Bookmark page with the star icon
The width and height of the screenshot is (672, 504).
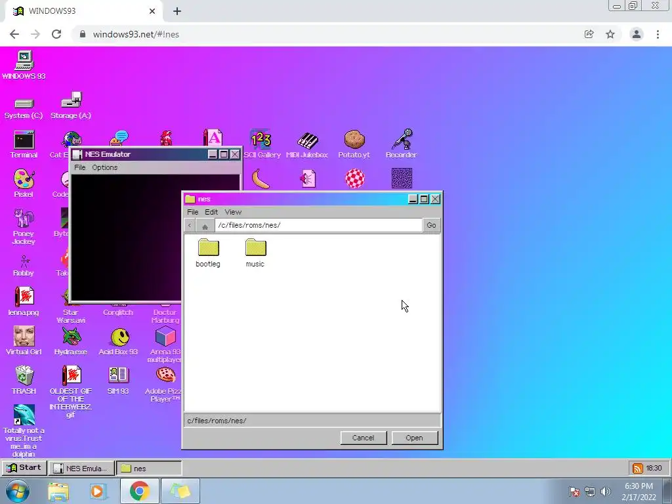point(610,34)
